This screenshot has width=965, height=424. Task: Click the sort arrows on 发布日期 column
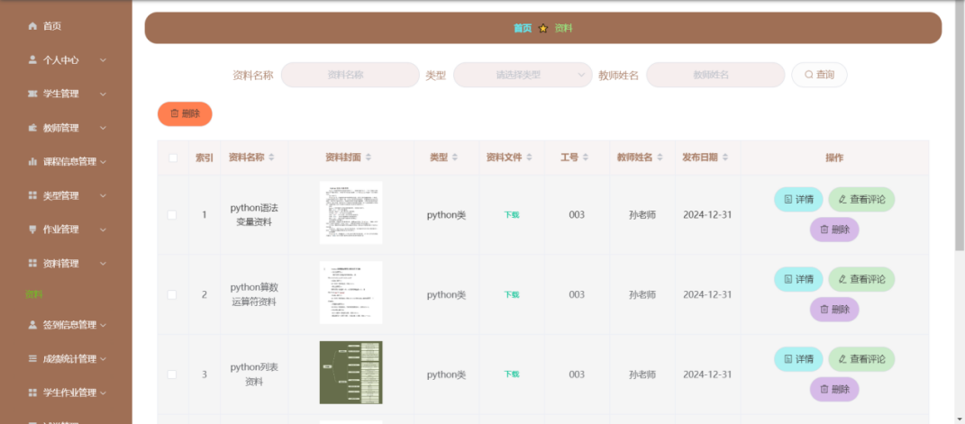point(726,158)
